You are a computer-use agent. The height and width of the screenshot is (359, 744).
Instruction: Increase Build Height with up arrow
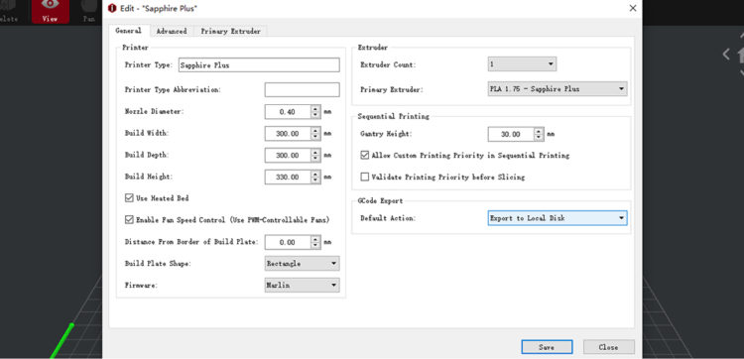[x=315, y=174]
